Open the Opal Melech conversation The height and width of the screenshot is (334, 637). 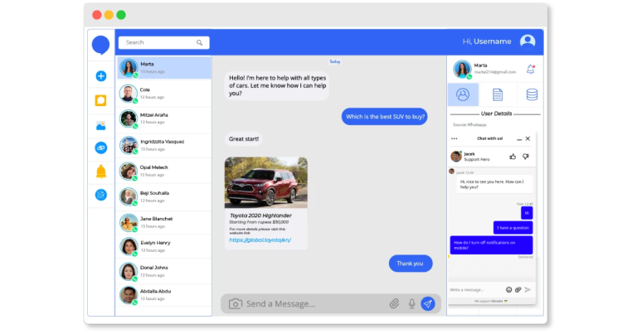click(x=163, y=171)
